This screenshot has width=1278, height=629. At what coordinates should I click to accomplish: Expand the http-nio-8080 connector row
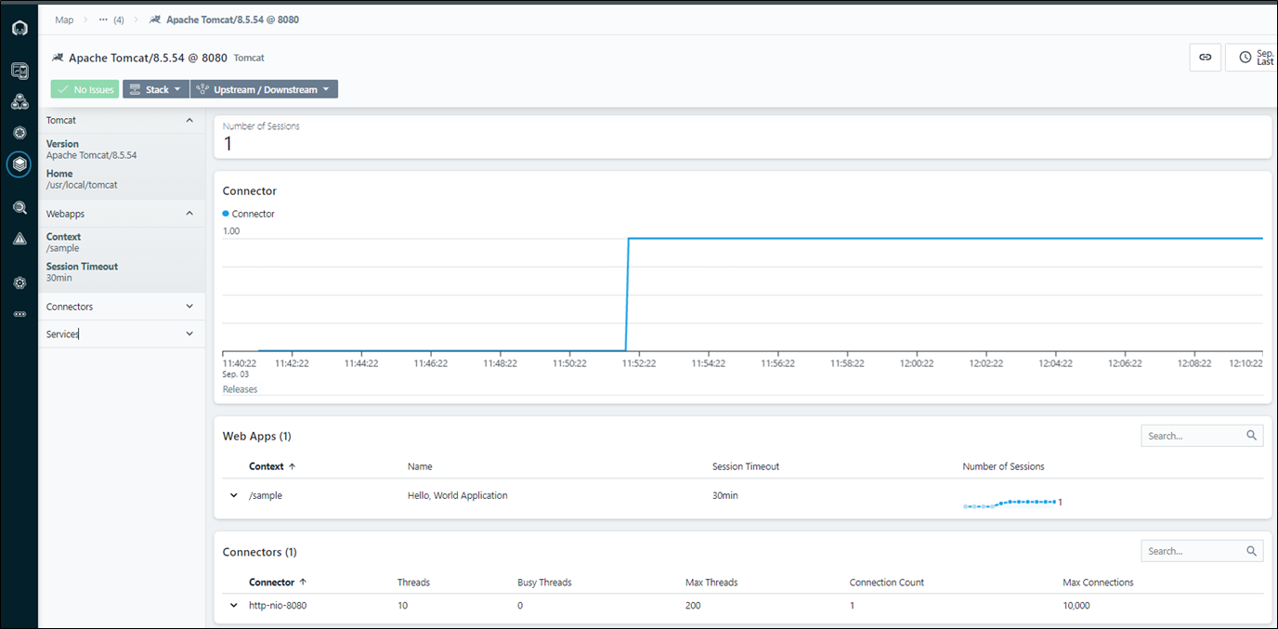(234, 605)
